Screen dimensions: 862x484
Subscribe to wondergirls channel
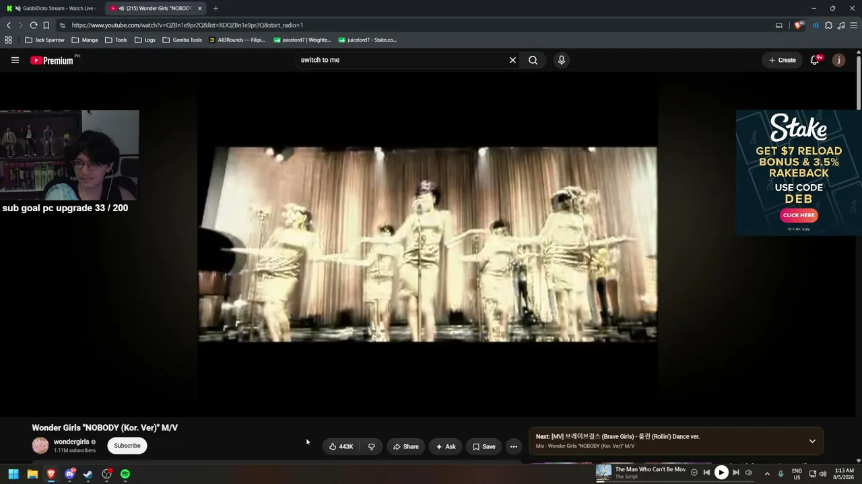(127, 446)
